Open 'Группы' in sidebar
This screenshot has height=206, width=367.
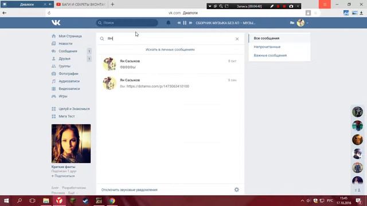(65, 66)
